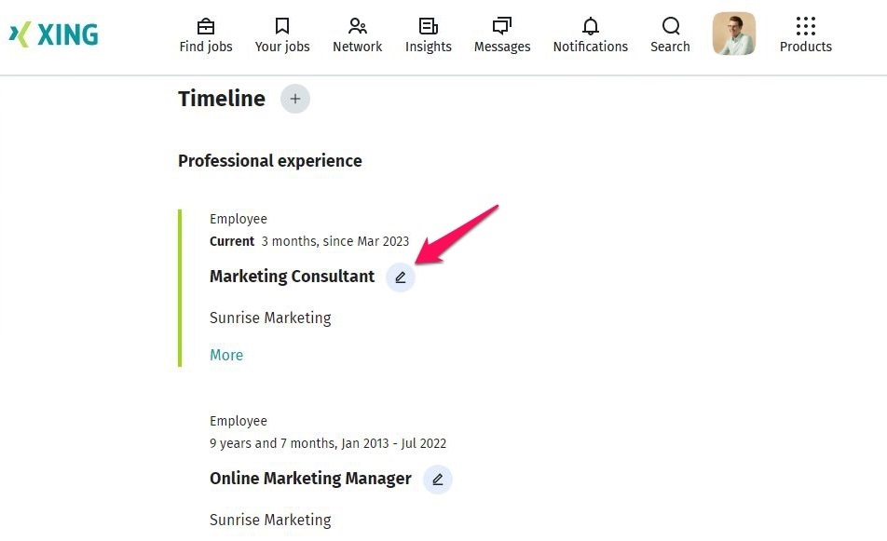Viewport: 887px width, 541px height.
Task: Select the Network menu label
Action: (357, 47)
